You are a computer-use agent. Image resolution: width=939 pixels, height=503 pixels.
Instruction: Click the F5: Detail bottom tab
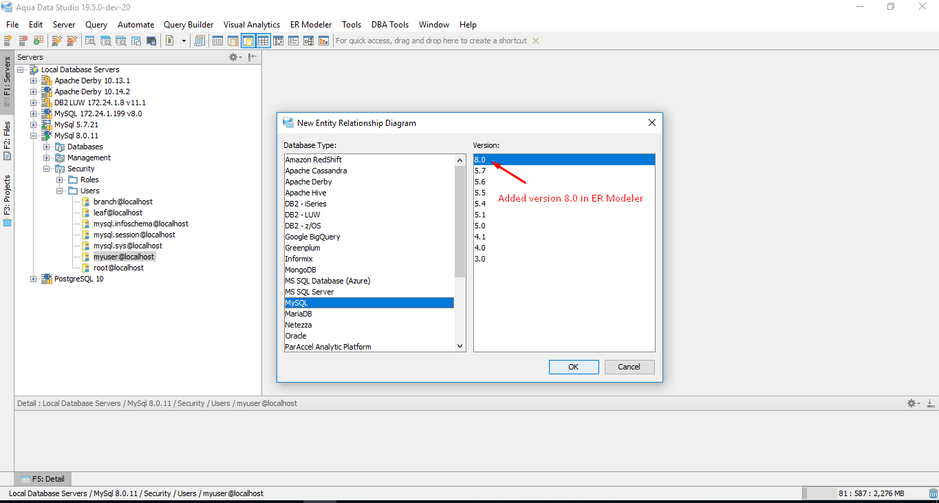click(x=43, y=479)
